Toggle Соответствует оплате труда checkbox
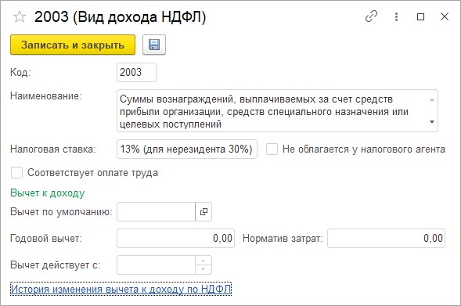Image resolution: width=461 pixels, height=306 pixels. 16,172
